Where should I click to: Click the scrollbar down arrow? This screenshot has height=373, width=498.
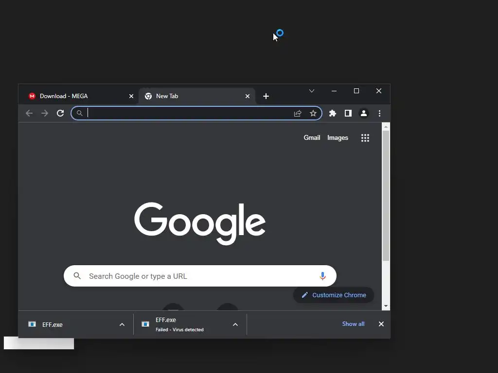click(x=386, y=306)
